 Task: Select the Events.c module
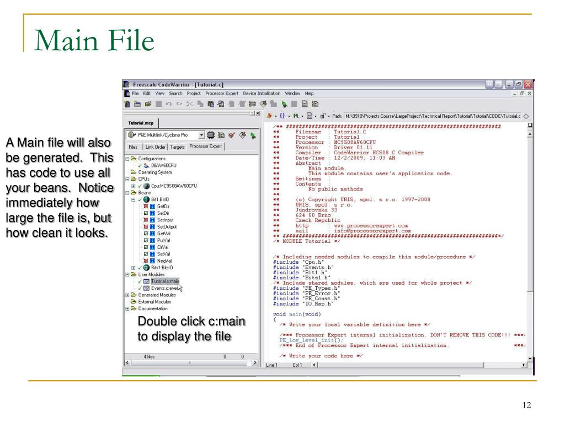click(164, 288)
